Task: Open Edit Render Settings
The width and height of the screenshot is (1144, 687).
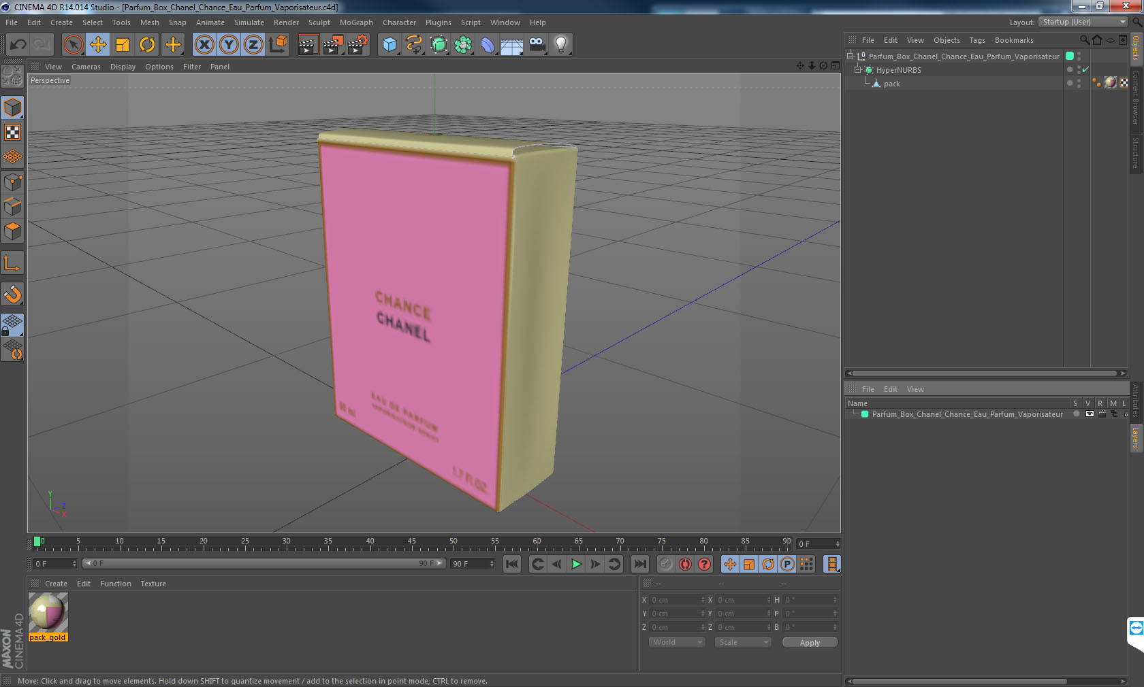Action: click(358, 45)
